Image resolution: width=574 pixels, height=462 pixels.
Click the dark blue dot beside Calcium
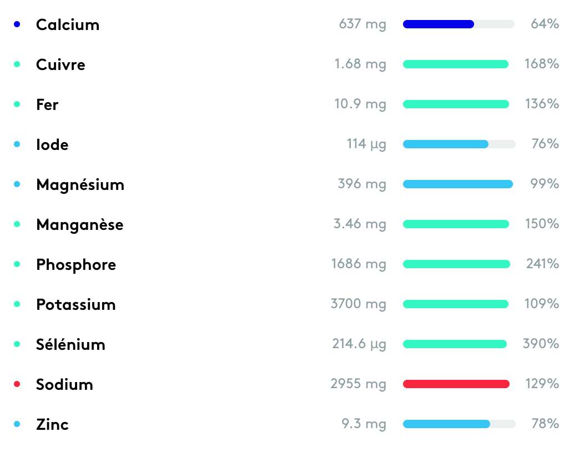pos(17,24)
